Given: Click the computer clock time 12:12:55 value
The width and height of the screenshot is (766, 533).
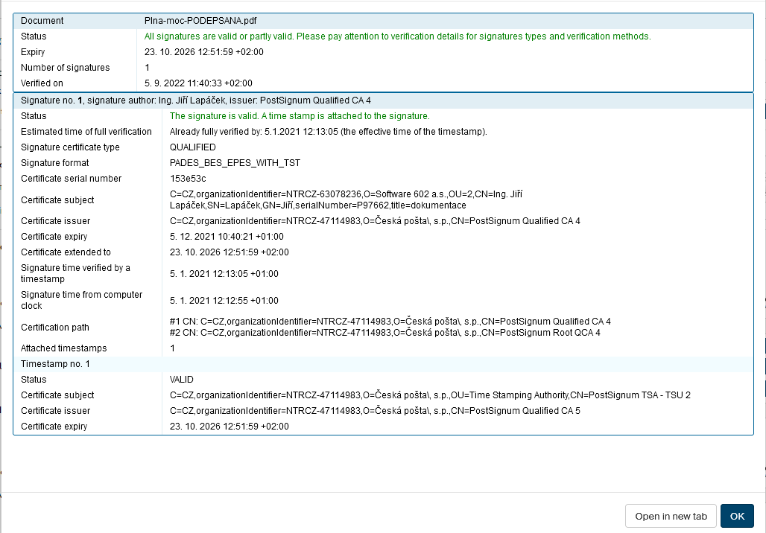Looking at the screenshot, I should 224,301.
